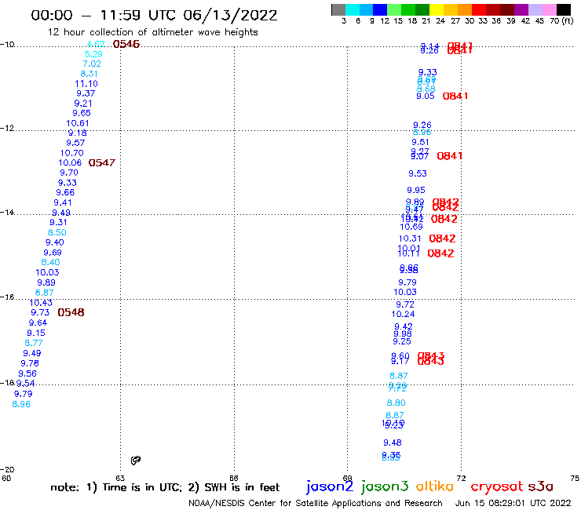Click the wave height value 9.64
581x510 pixels.
coord(38,322)
